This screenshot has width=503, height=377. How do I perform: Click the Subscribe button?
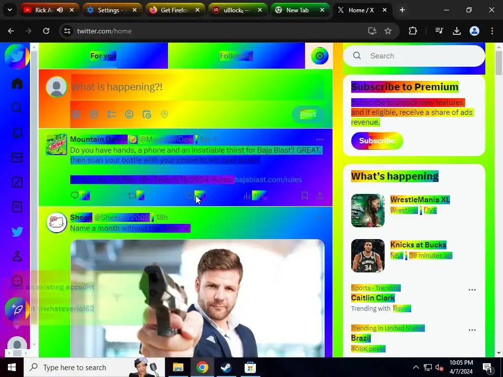point(377,141)
